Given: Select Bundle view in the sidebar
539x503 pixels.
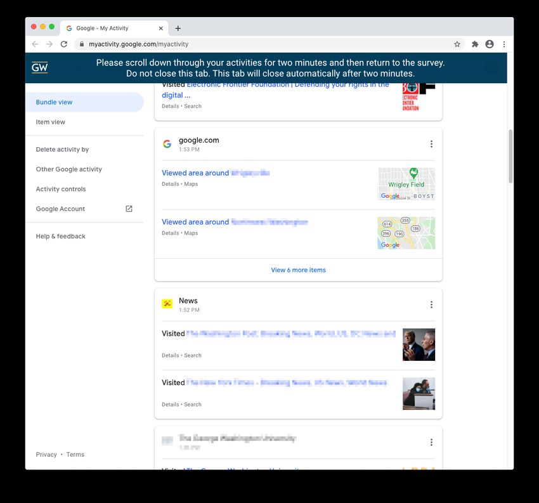Looking at the screenshot, I should tap(84, 102).
